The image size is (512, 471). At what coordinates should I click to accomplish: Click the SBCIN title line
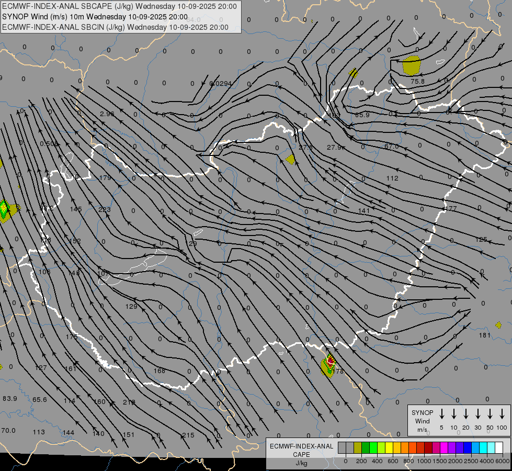(x=115, y=27)
